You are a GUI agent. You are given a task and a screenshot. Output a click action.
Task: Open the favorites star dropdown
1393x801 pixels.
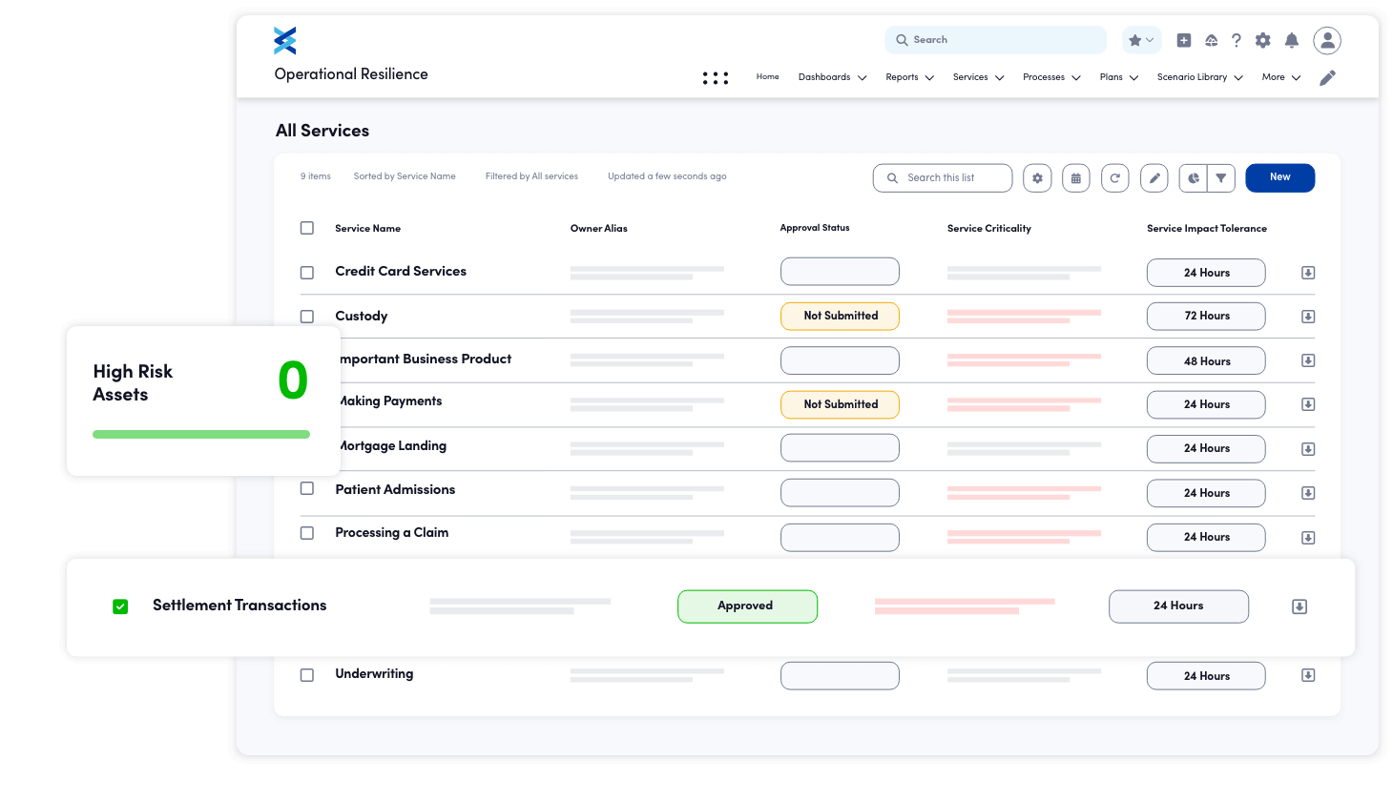(1141, 40)
